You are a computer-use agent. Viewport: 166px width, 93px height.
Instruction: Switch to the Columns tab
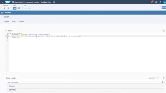click(21, 22)
